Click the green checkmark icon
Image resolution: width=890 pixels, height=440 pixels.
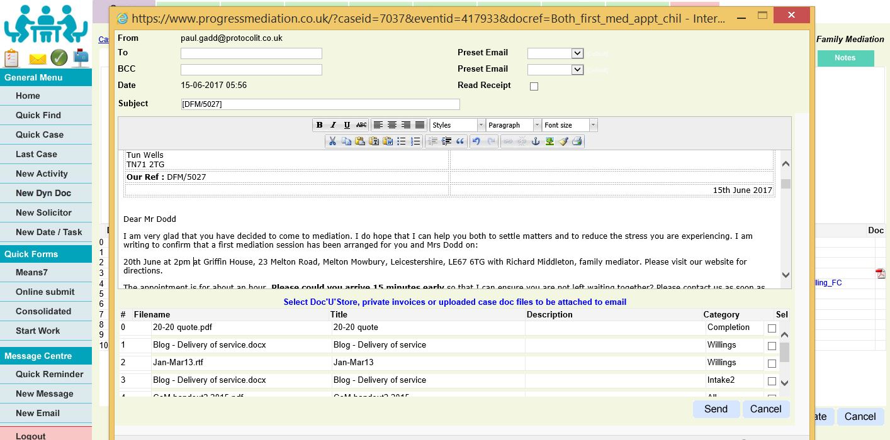coord(59,58)
